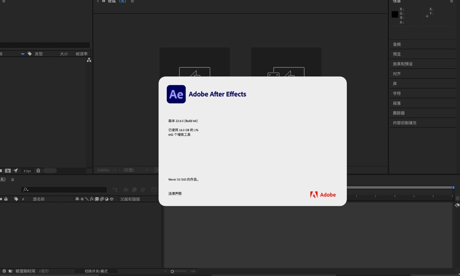Click the 法律声明 link in about dialog

pos(175,194)
